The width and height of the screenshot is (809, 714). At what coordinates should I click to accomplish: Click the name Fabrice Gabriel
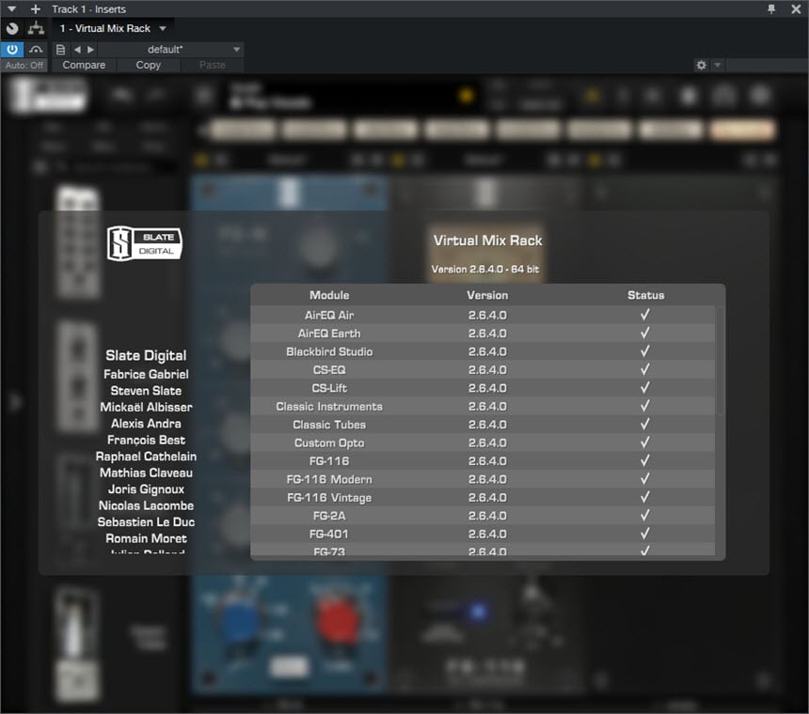click(146, 374)
